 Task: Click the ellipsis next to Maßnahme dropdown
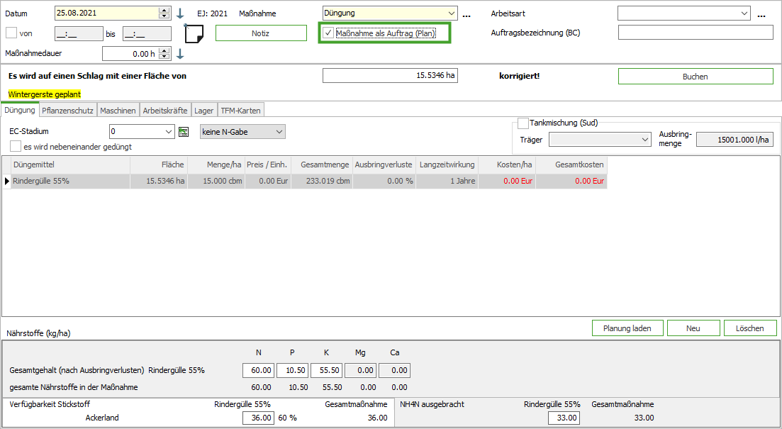pos(467,14)
